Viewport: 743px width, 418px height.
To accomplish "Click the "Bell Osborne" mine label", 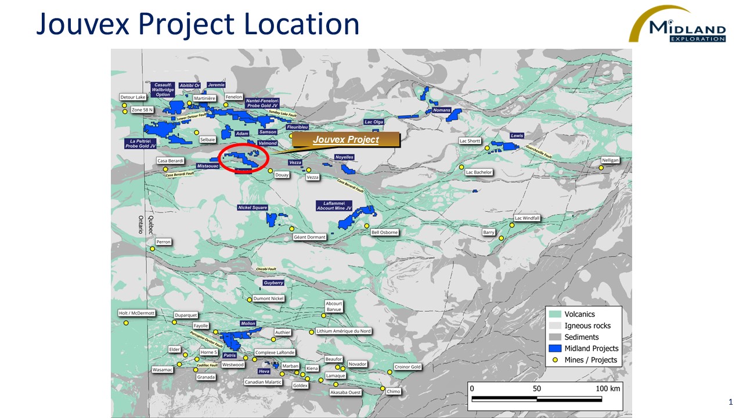I will 384,232.
